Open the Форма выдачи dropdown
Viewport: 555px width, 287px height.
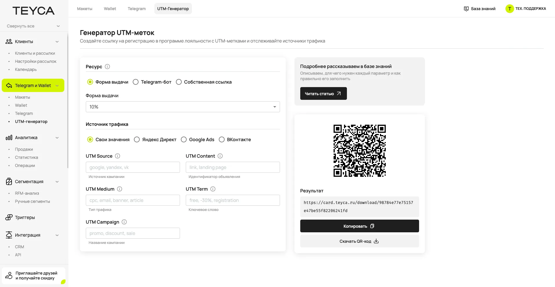(x=183, y=107)
